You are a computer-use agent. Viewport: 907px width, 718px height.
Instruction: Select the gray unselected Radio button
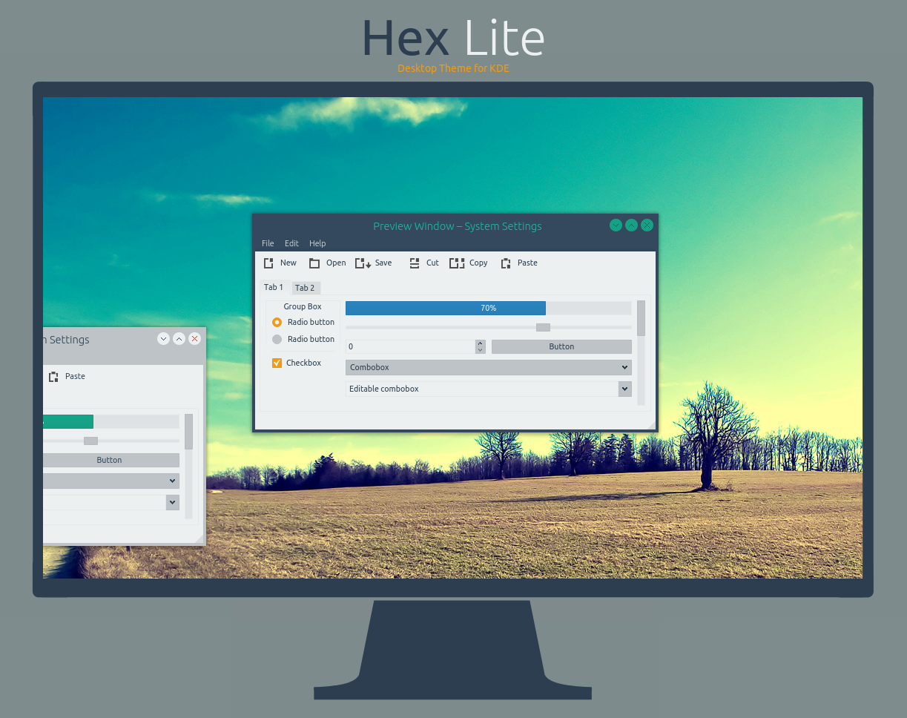pyautogui.click(x=277, y=340)
